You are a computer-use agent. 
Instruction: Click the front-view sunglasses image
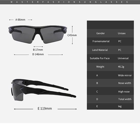(38, 34)
